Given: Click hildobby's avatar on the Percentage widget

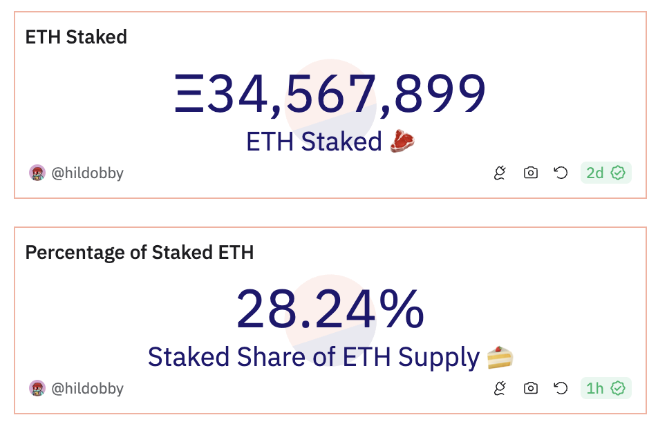Looking at the screenshot, I should (x=36, y=389).
